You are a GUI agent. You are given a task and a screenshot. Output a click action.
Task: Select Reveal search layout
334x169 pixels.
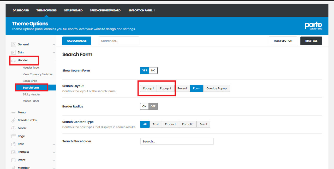(182, 88)
